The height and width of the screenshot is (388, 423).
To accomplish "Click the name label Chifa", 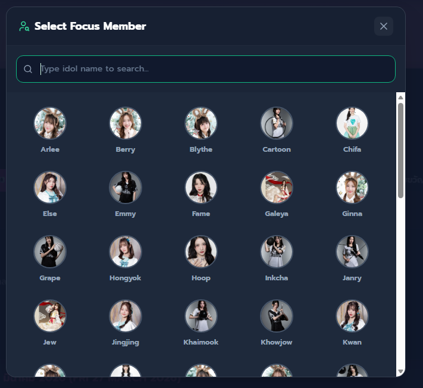I will (x=352, y=149).
